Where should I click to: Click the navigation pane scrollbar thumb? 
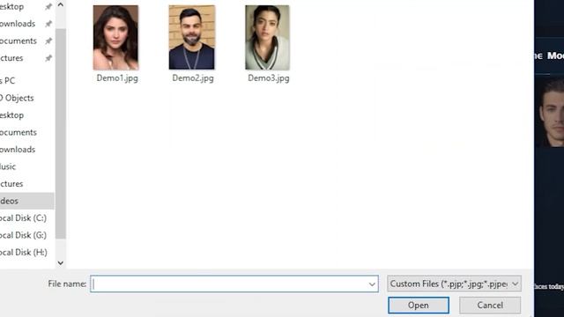pyautogui.click(x=61, y=134)
